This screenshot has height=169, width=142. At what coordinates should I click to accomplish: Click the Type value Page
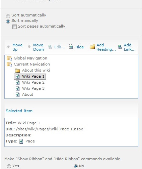(x=30, y=141)
